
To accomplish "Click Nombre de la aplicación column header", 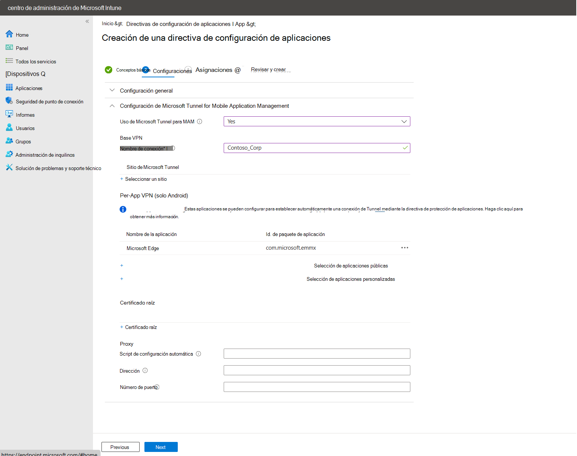I will pyautogui.click(x=151, y=234).
